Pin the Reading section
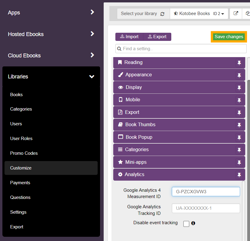 pyautogui.click(x=239, y=63)
